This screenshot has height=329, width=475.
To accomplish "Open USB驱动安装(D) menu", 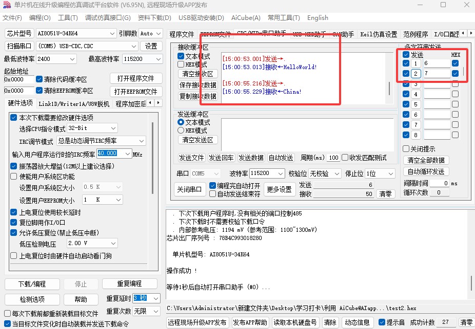I will tap(201, 18).
